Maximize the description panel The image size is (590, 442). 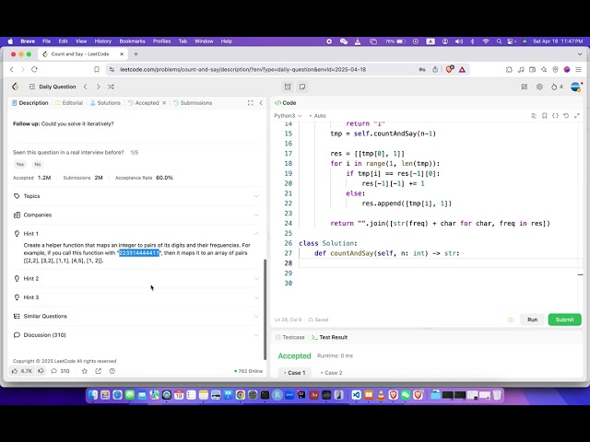pyautogui.click(x=250, y=102)
